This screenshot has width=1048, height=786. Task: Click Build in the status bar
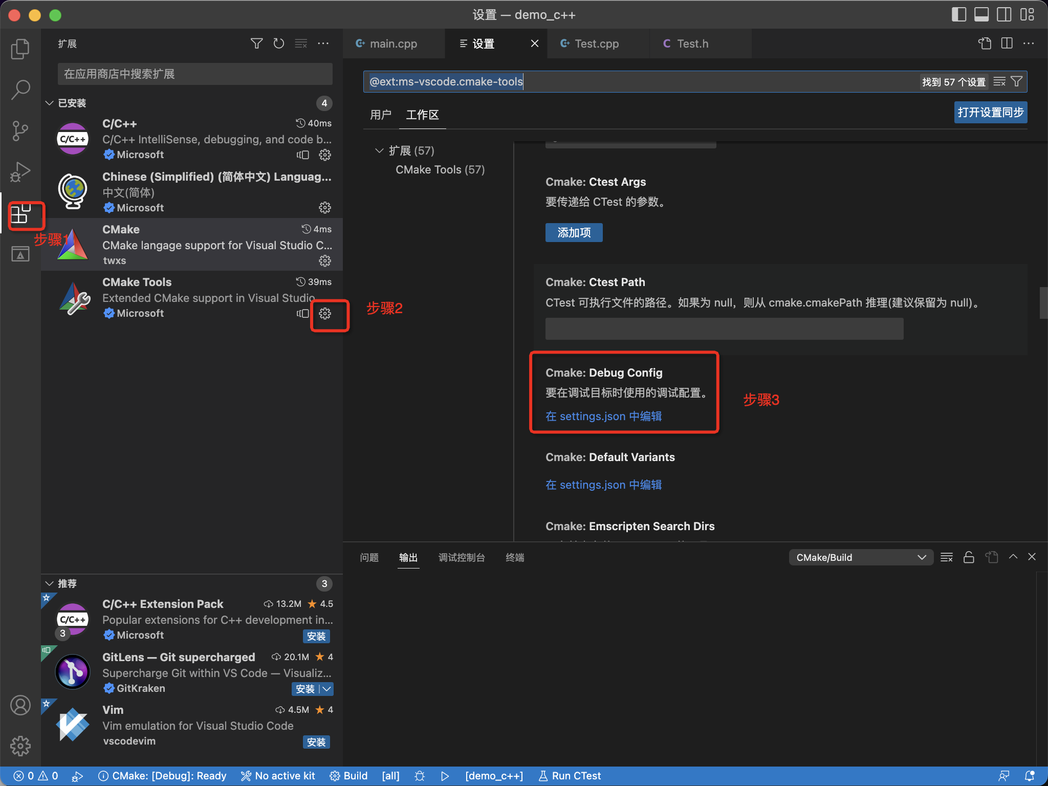349,776
